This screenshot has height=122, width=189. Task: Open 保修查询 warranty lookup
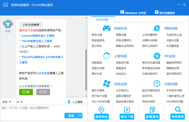pyautogui.click(x=178, y=113)
